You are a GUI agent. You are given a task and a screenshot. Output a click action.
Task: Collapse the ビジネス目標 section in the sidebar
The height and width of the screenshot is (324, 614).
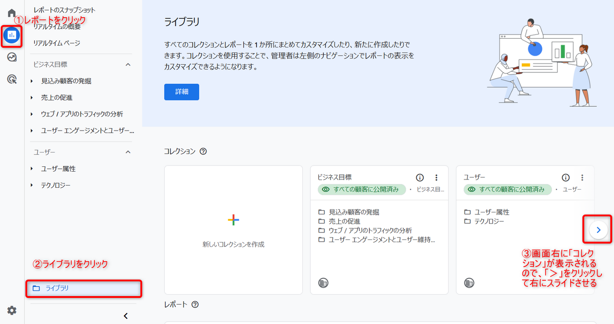[128, 65]
